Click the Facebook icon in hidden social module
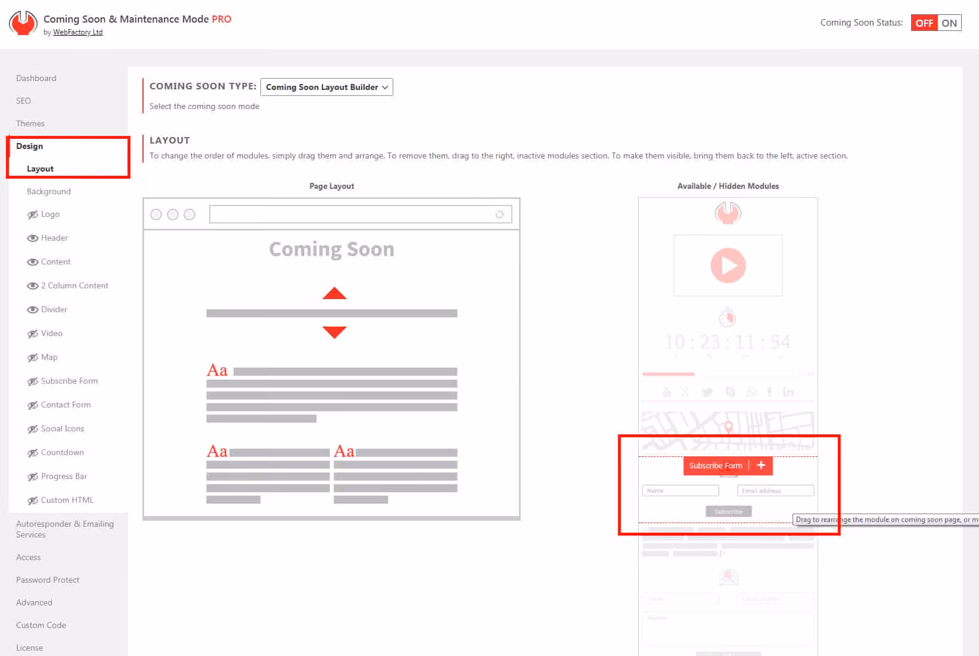This screenshot has width=979, height=656. [769, 392]
